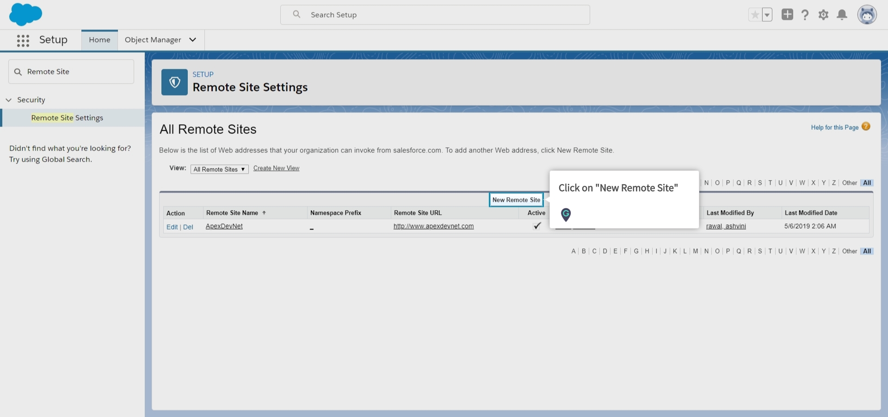Click the Setup gear icon
This screenshot has width=888, height=417.
tap(824, 14)
